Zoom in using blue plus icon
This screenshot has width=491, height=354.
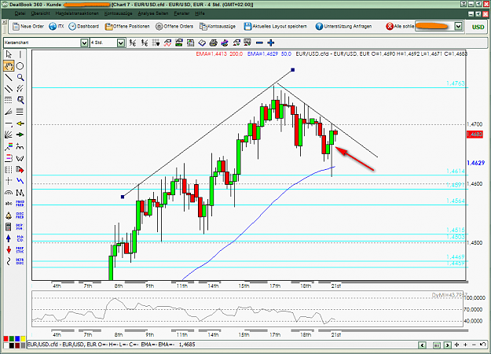[271, 42]
